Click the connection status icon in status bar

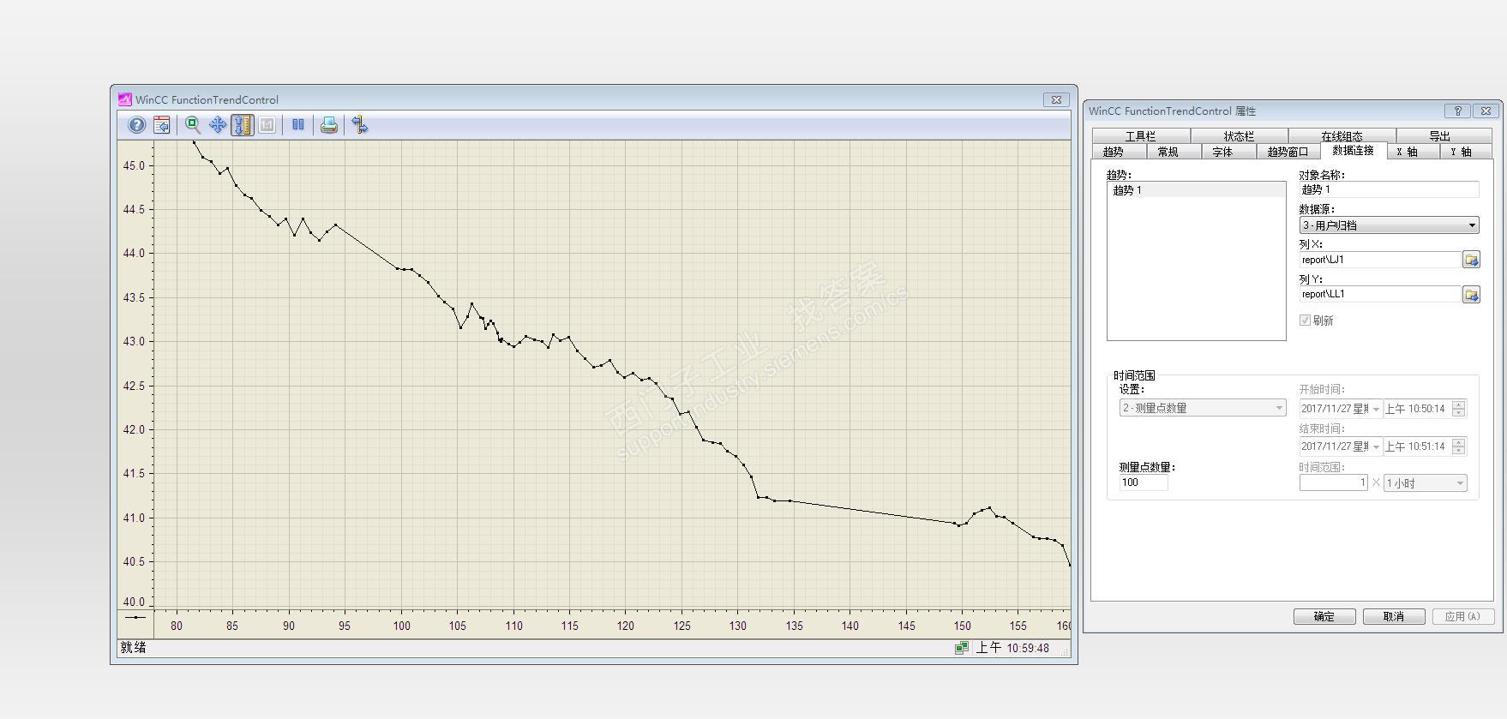coord(962,648)
